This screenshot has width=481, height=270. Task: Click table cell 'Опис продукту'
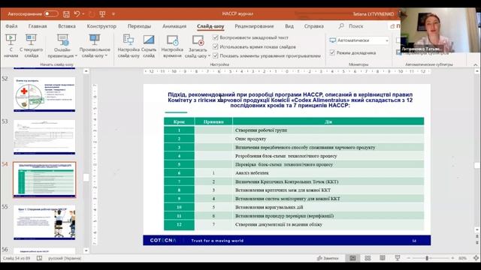pyautogui.click(x=328, y=139)
